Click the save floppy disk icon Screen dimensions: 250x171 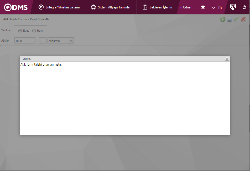tap(230, 19)
